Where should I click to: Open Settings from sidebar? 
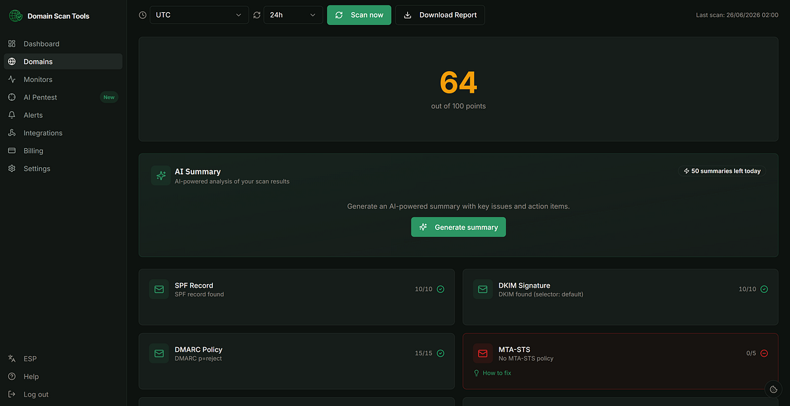63,168
